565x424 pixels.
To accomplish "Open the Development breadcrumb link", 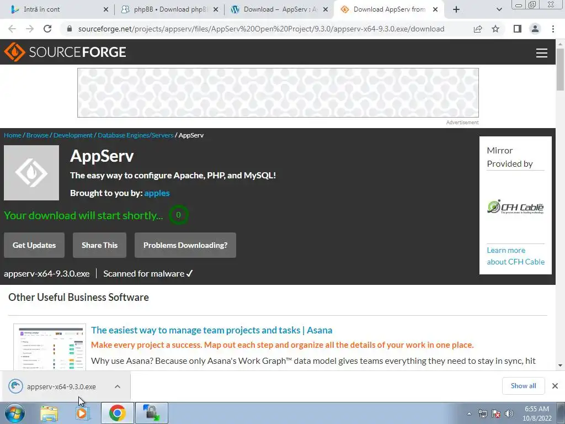I will click(73, 135).
